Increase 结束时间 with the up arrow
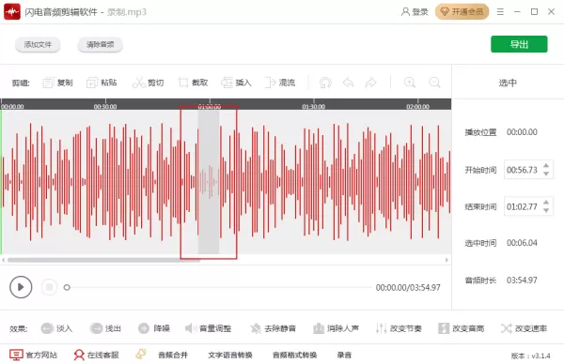The height and width of the screenshot is (364, 564). click(x=546, y=203)
